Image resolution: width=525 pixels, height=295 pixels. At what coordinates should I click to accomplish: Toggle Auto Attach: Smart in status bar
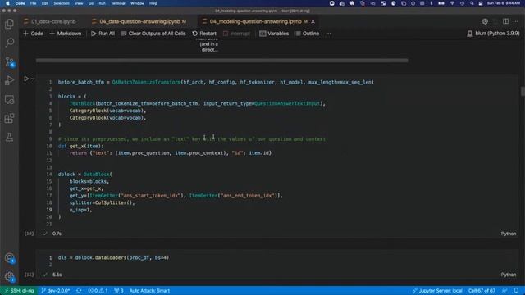tap(149, 291)
